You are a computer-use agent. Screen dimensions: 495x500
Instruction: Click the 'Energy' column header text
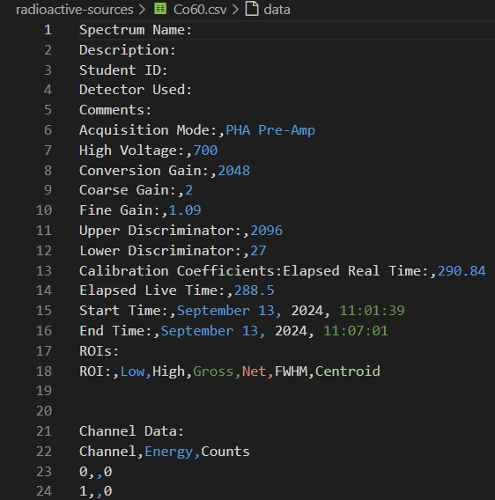(x=168, y=452)
